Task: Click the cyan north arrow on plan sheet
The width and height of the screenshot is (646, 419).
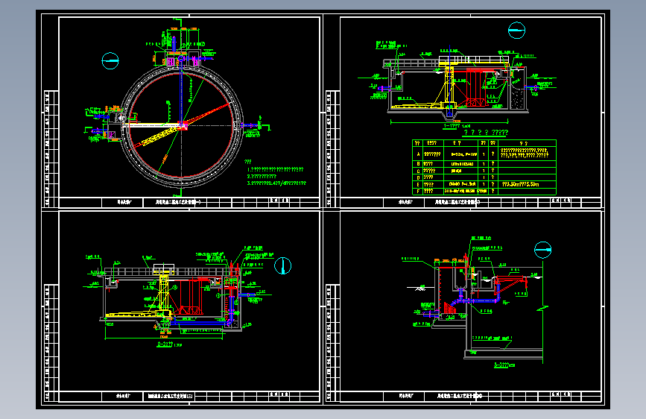Action: point(110,61)
